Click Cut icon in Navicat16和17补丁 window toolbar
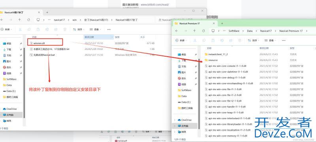Image resolution: width=316 pixels, height=142 pixels. [20, 29]
